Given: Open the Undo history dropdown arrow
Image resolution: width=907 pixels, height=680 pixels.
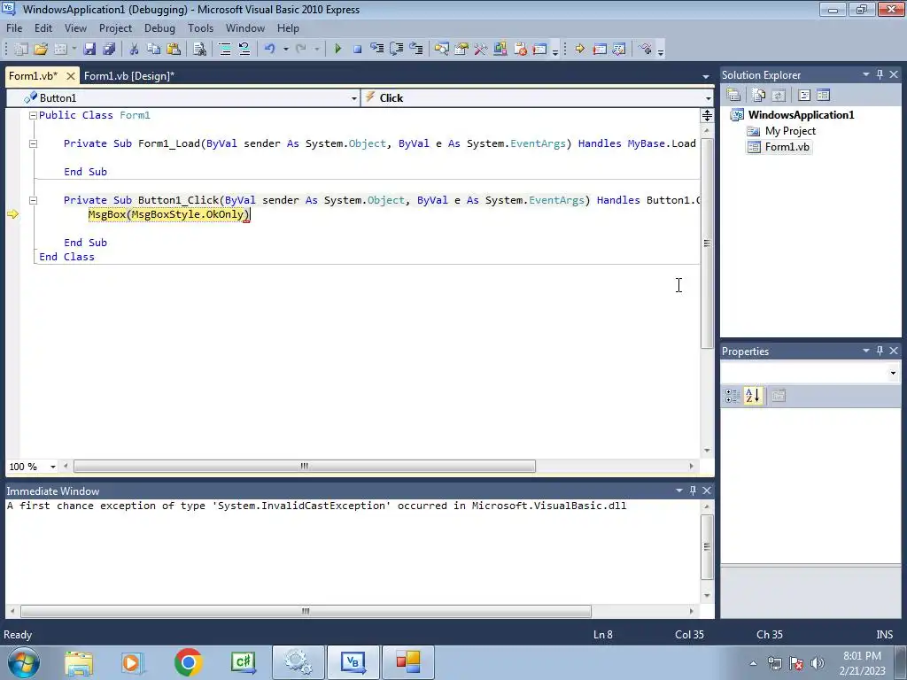Looking at the screenshot, I should (x=285, y=50).
